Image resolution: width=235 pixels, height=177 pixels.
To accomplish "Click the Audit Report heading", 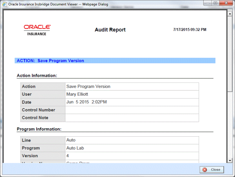I will pyautogui.click(x=110, y=30).
